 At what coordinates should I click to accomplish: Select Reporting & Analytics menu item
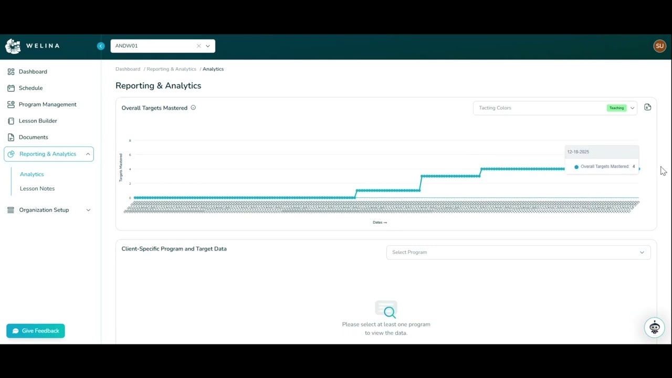click(48, 154)
